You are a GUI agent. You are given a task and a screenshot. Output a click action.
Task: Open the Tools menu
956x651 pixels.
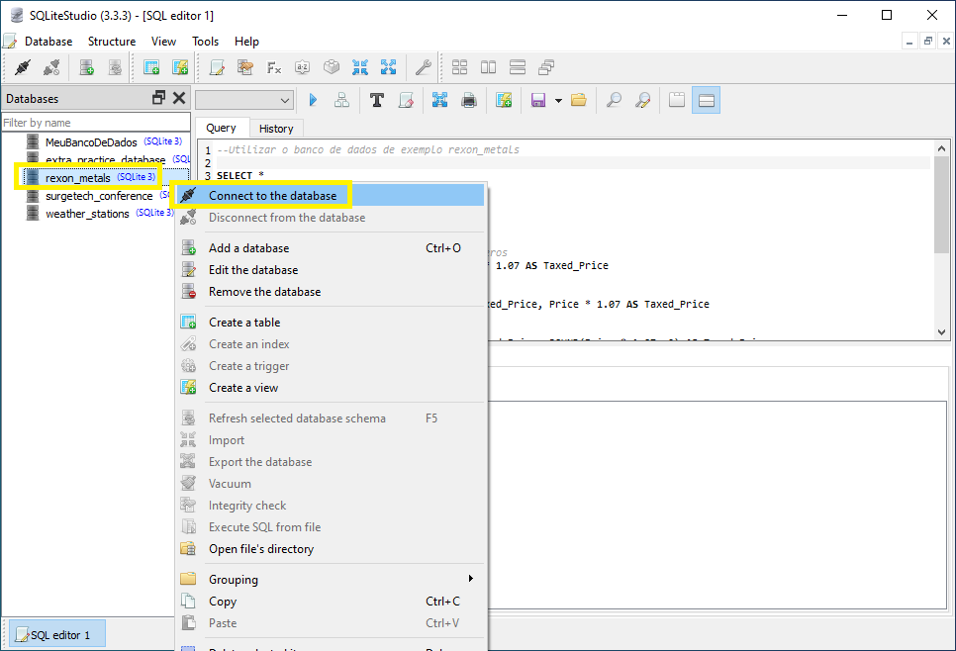tap(205, 42)
